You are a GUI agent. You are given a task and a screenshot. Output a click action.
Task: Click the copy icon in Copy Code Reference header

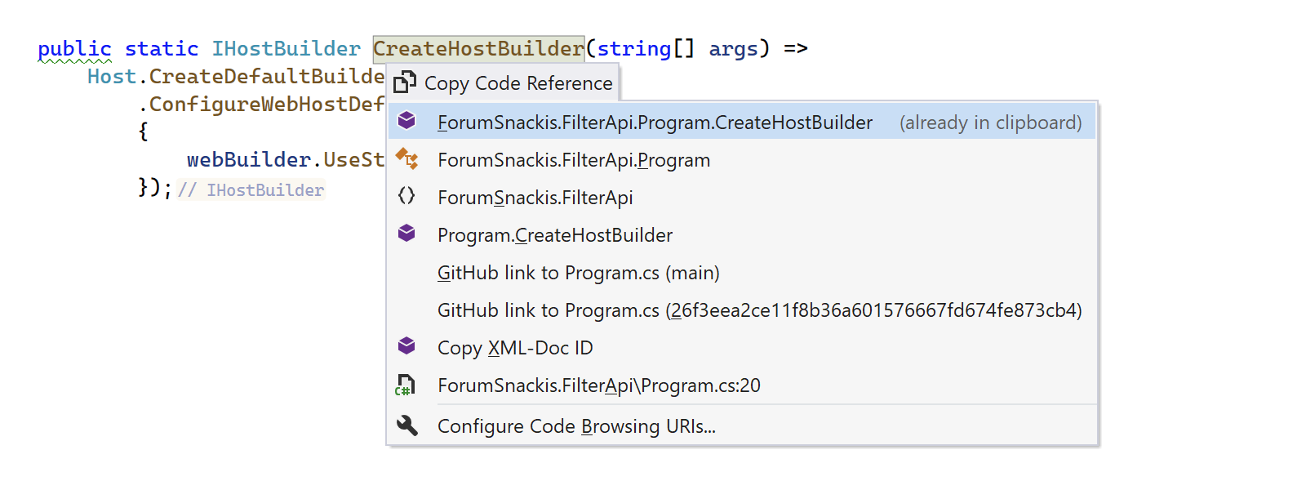(x=405, y=82)
